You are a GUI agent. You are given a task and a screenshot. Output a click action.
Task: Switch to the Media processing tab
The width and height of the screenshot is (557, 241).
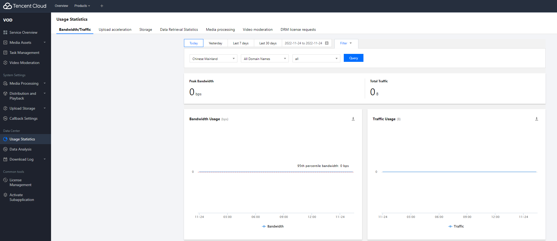coord(220,29)
